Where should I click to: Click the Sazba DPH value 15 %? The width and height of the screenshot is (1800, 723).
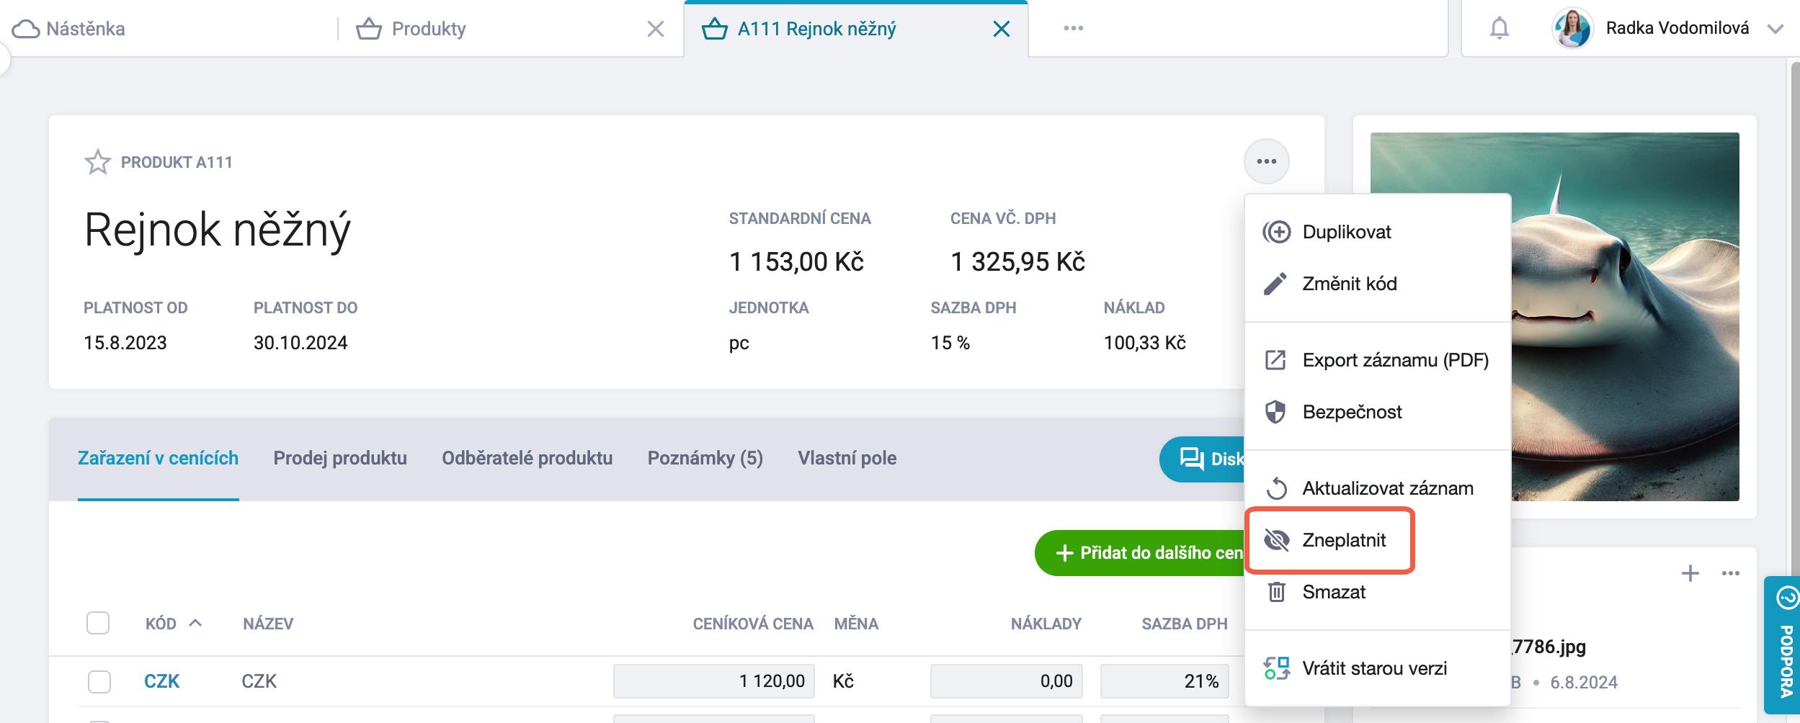click(950, 343)
